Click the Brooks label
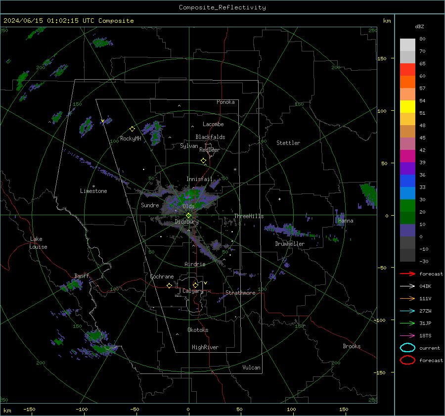This screenshot has width=445, height=416. pyautogui.click(x=352, y=346)
